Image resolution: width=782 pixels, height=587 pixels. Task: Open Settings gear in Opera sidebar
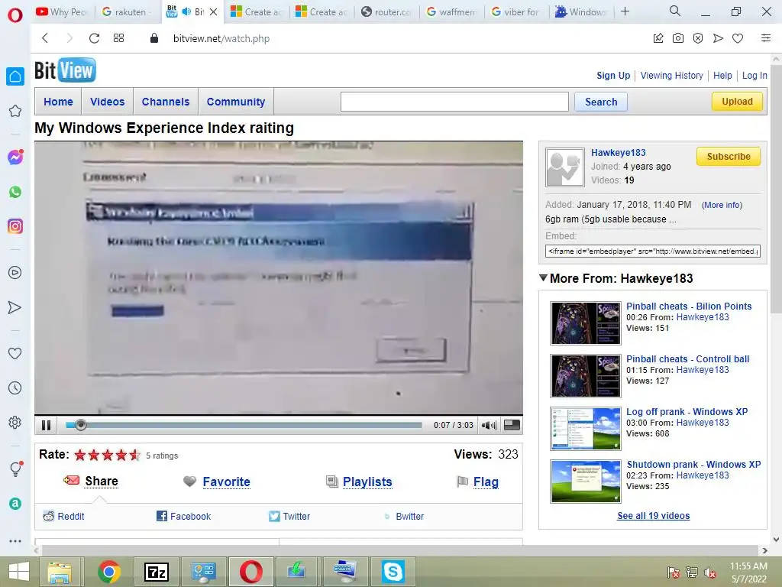tap(15, 422)
